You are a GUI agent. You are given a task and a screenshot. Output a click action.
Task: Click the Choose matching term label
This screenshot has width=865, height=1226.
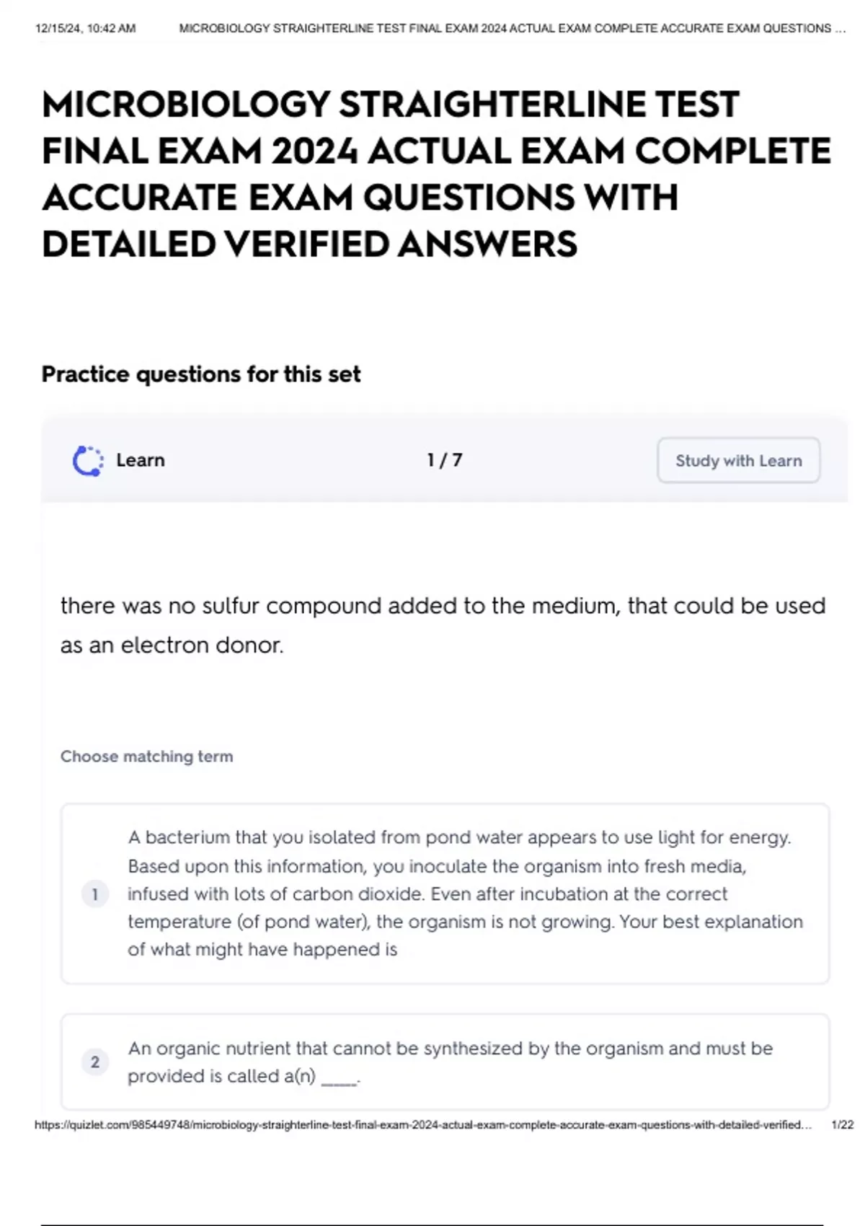coord(146,757)
